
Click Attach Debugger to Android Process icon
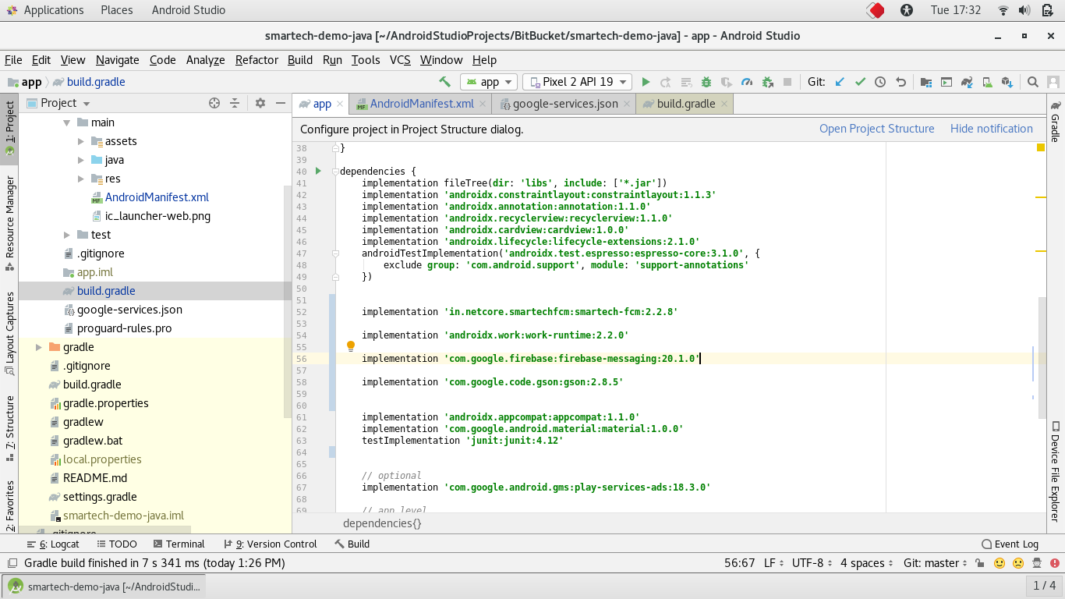point(767,82)
